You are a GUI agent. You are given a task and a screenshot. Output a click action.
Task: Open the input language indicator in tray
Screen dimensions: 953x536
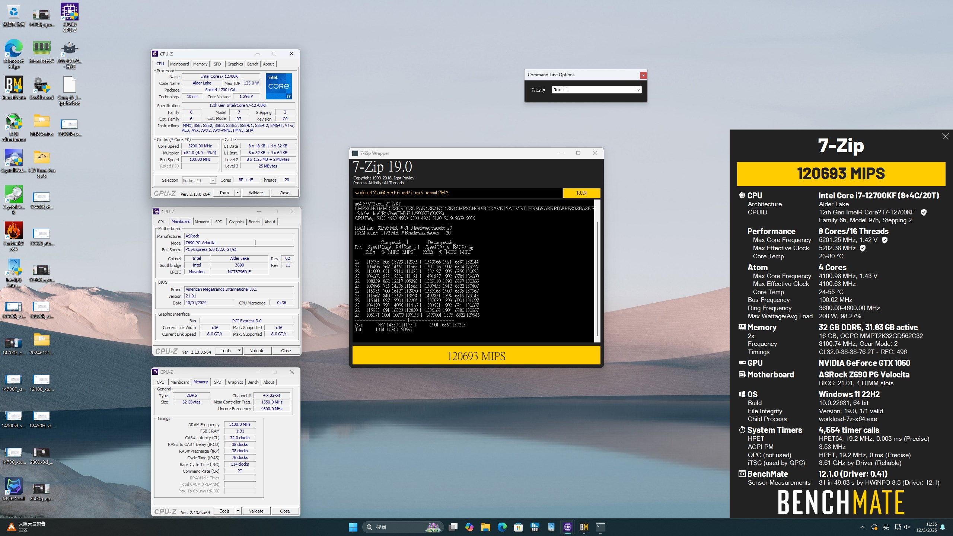point(886,527)
